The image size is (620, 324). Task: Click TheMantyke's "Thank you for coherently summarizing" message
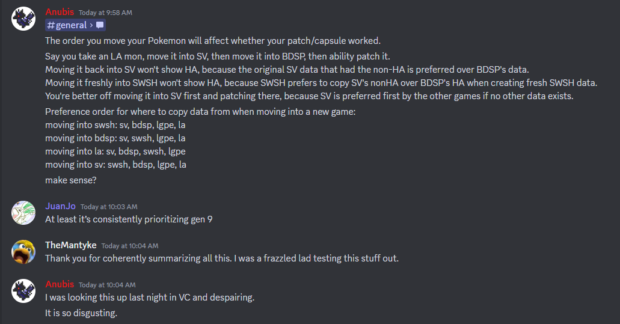222,258
